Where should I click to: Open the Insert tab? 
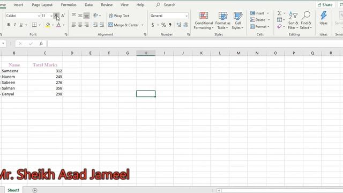(x=18, y=5)
